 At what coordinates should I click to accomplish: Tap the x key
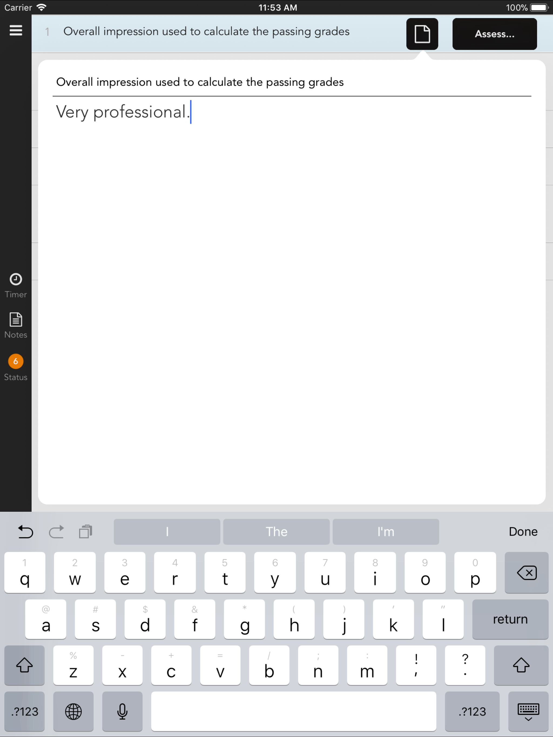pyautogui.click(x=122, y=665)
